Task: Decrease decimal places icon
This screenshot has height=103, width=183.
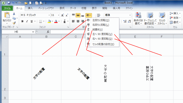Action: (x=129, y=21)
